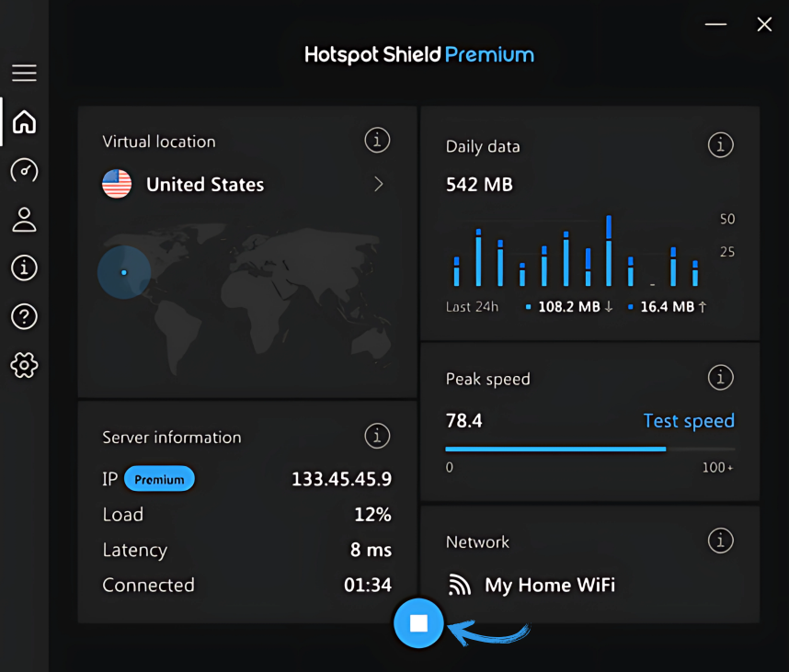Click the My Home WiFi network name
The width and height of the screenshot is (789, 672).
click(x=550, y=585)
